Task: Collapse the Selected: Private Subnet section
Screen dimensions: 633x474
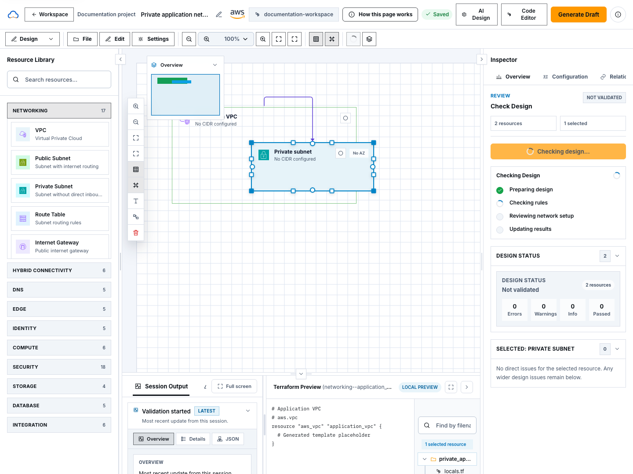Action: tap(617, 349)
